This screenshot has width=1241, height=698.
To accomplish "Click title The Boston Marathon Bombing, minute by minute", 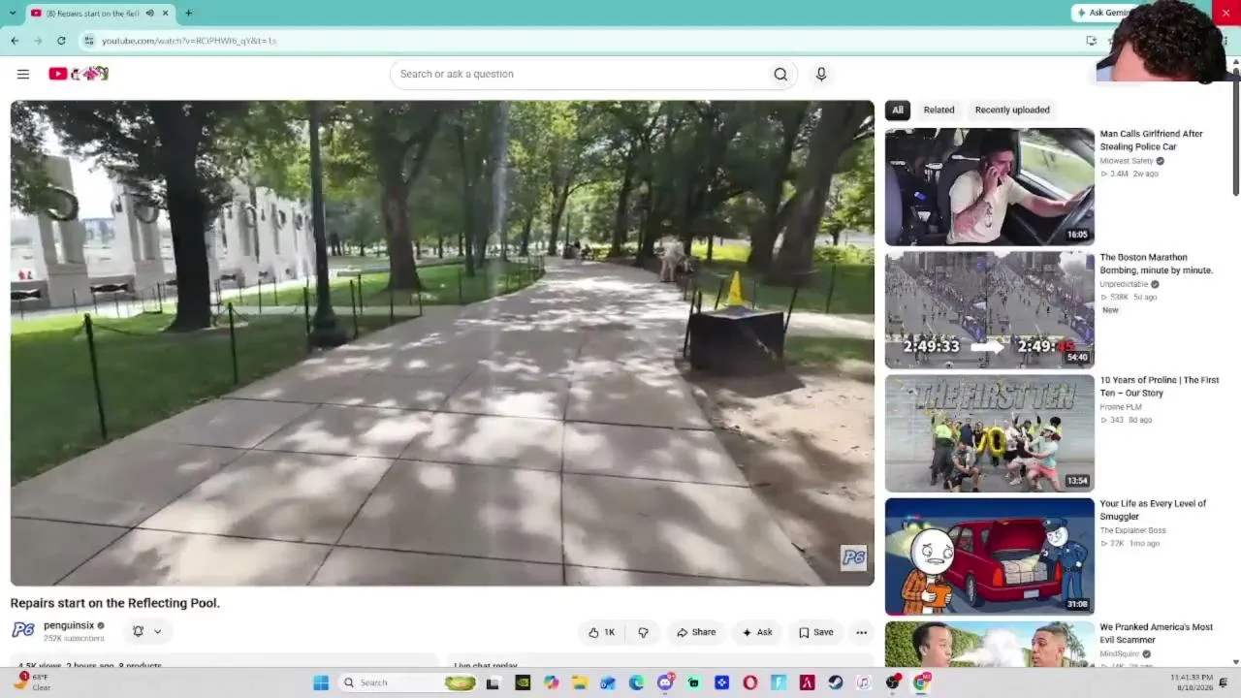I will tap(1156, 264).
